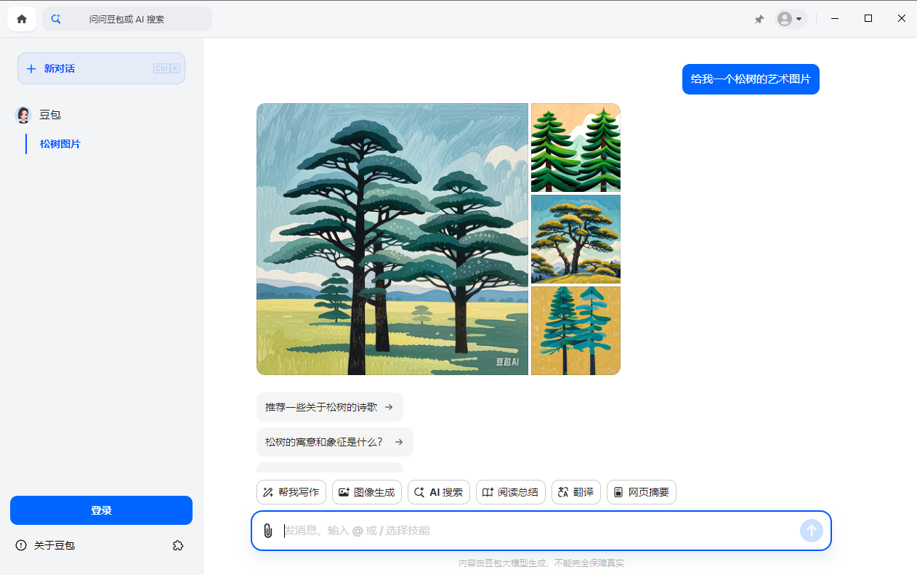917x575 pixels.
Task: Open the 帮我写作 skill
Action: tap(291, 492)
